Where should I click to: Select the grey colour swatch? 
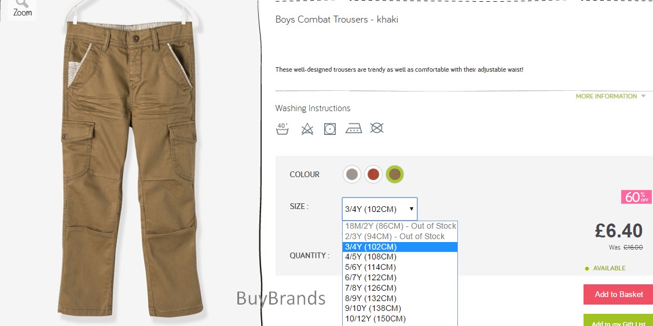coord(352,174)
